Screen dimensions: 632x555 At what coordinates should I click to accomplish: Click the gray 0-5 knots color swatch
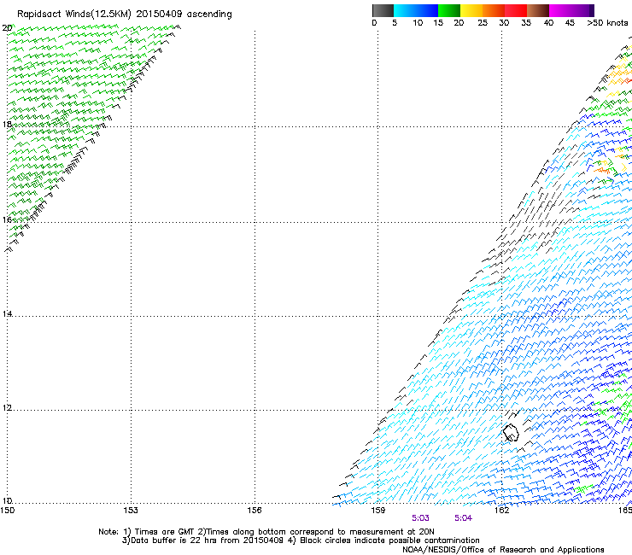383,10
